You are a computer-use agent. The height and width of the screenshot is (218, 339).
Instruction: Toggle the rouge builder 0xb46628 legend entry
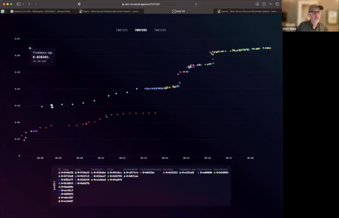click(66, 172)
